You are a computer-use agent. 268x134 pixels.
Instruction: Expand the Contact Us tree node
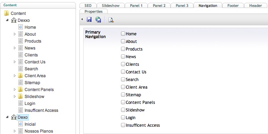(15, 62)
